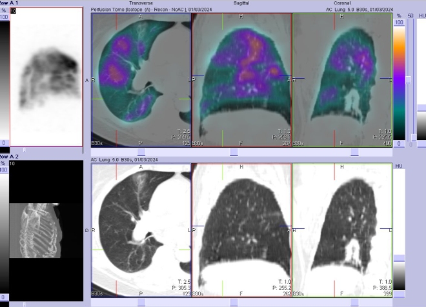Click the Row A 1 label

tap(9, 3)
